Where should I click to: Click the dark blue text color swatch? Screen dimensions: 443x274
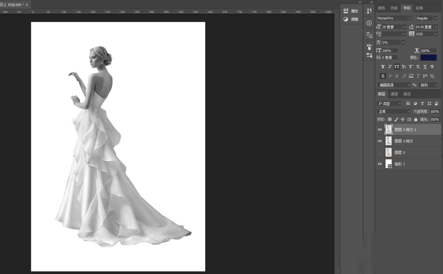(x=428, y=58)
